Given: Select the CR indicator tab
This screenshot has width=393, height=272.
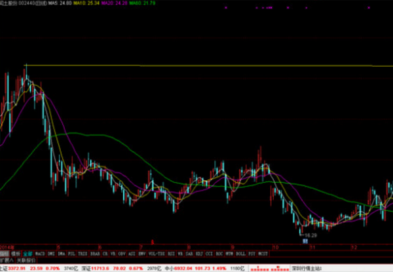Looking at the screenshot, I should click(x=105, y=254).
